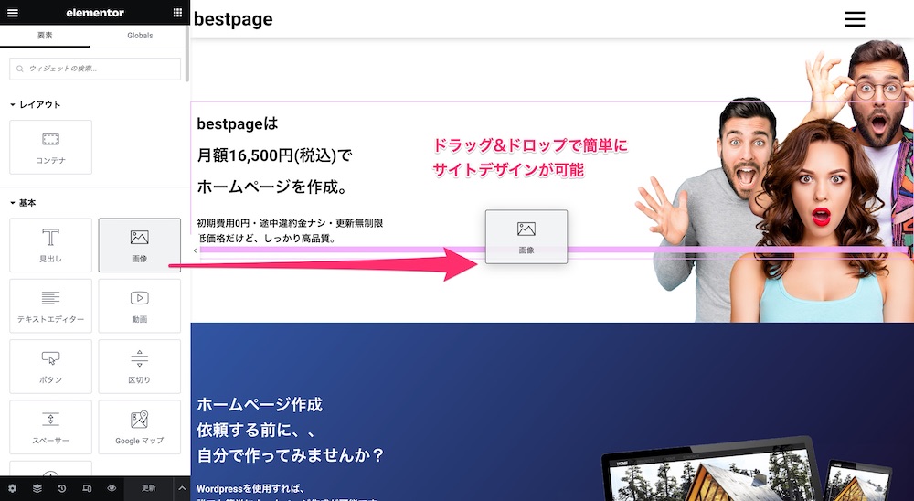Click the surprised people hero image
Screen dimensions: 914x501
click(x=775, y=181)
